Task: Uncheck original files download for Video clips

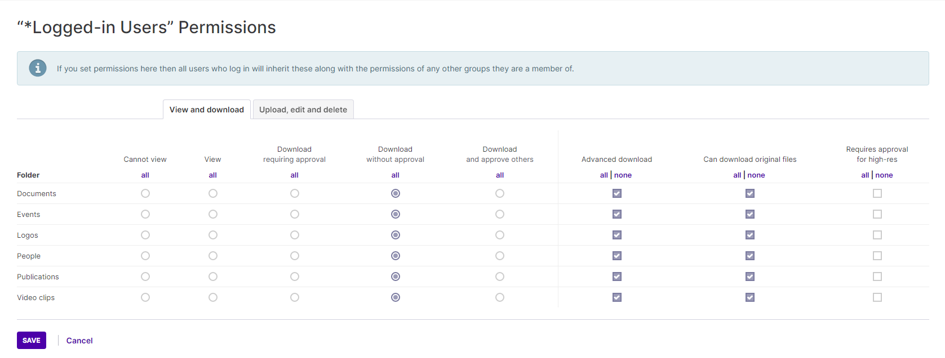Action: pos(750,297)
